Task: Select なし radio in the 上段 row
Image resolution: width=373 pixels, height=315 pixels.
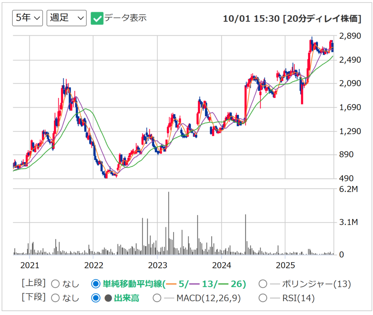Action: (55, 284)
